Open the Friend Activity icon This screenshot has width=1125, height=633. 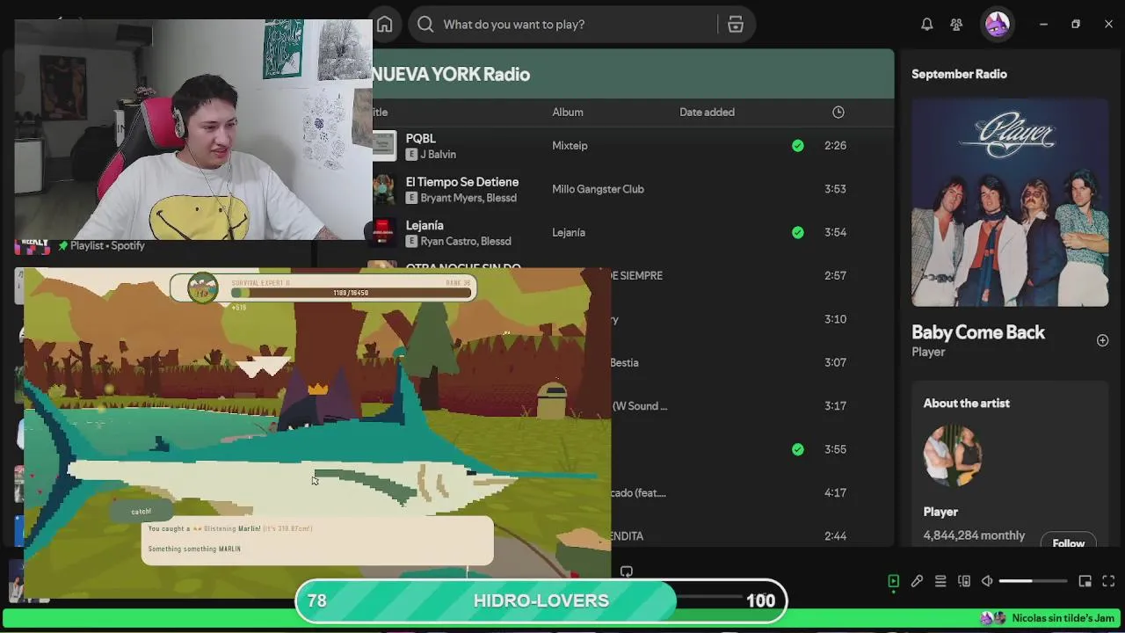pos(956,25)
